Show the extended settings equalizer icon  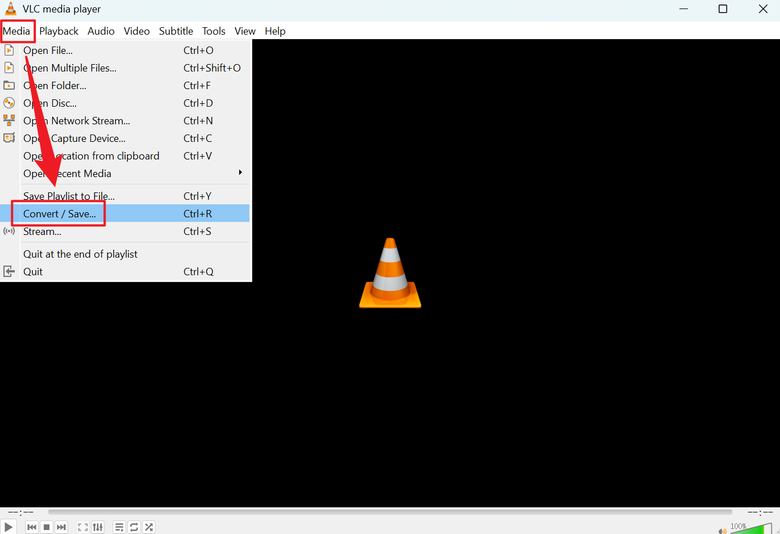98,527
